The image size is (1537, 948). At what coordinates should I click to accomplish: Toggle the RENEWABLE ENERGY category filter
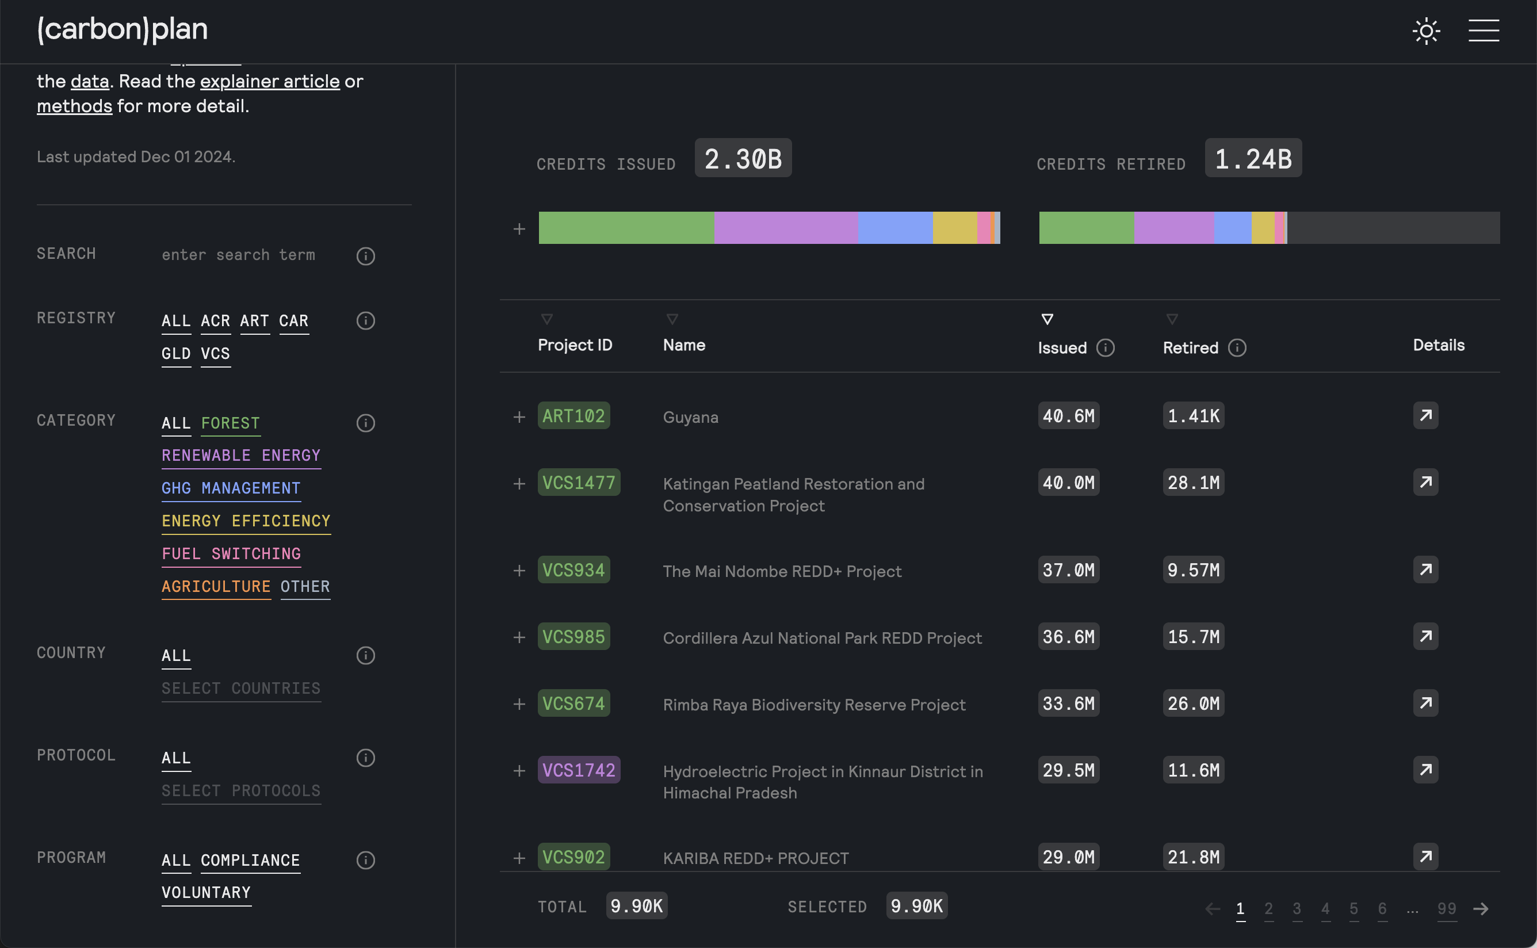[240, 456]
